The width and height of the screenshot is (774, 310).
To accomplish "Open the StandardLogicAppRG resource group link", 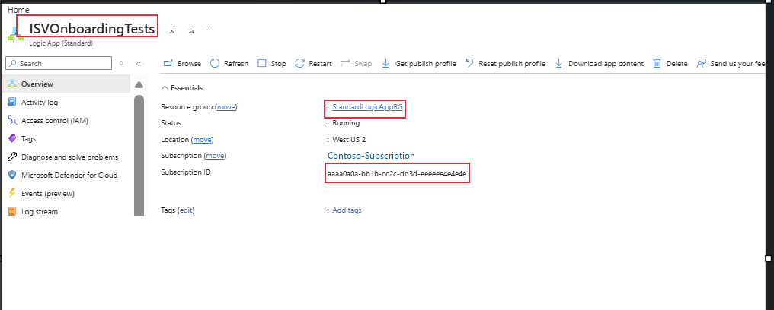I will tap(367, 107).
